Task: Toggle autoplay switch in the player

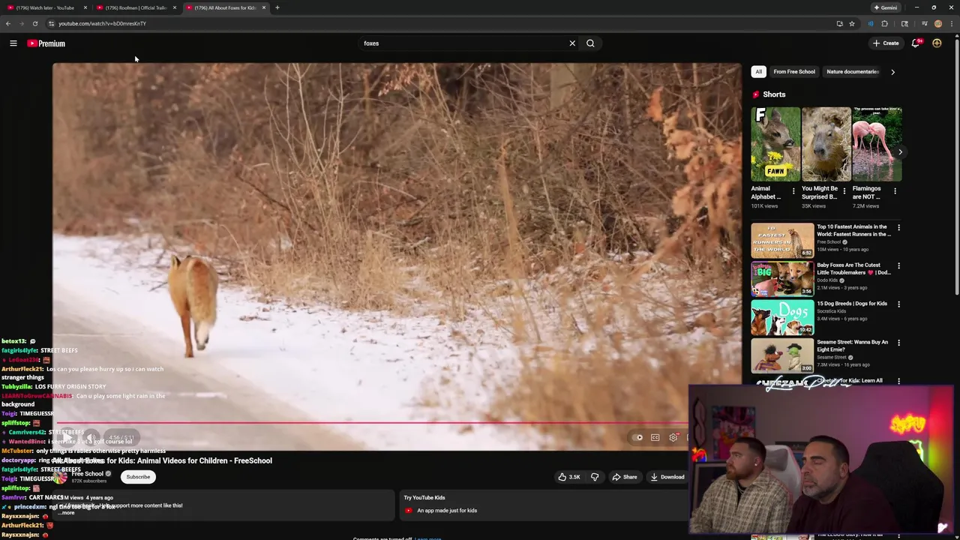Action: click(x=637, y=437)
